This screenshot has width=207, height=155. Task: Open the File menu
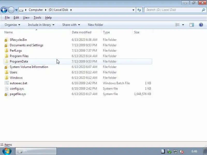coord(7,18)
